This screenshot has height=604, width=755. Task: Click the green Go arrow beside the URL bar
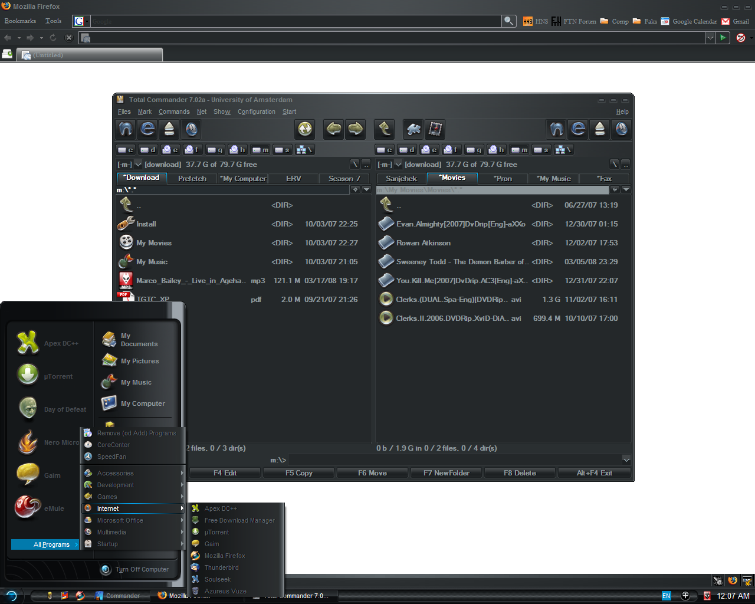point(723,38)
